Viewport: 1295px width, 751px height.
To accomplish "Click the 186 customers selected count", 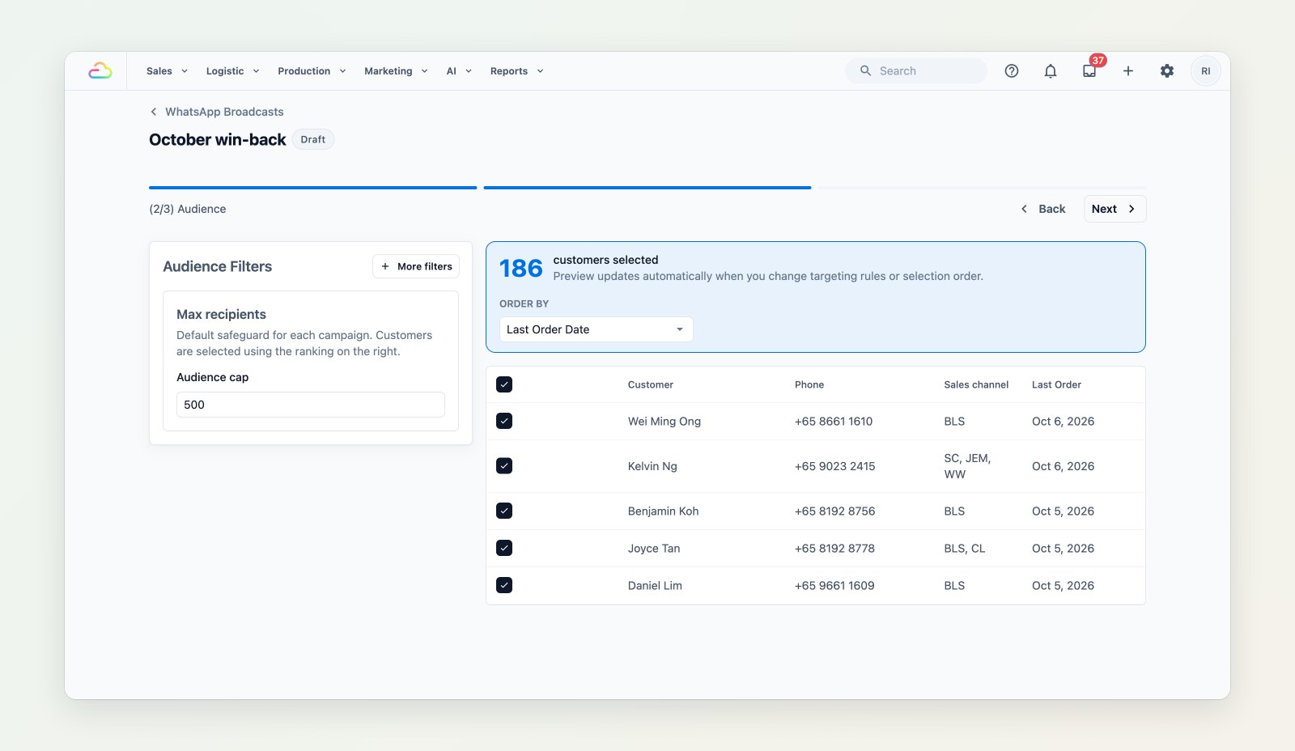I will coord(520,268).
